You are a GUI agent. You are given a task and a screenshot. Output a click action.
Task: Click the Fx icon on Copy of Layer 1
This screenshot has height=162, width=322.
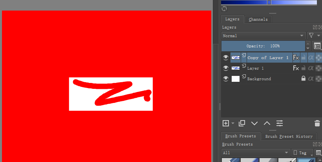point(296,58)
